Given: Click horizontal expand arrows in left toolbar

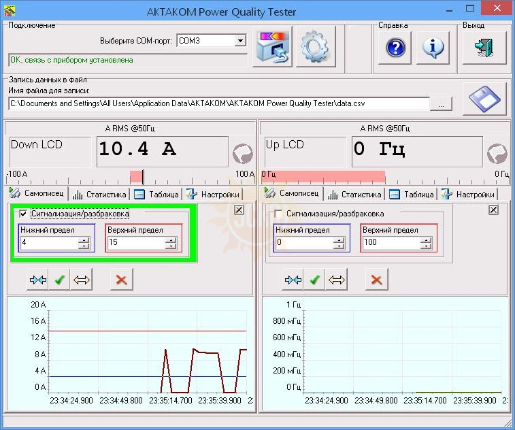Looking at the screenshot, I should [x=82, y=280].
